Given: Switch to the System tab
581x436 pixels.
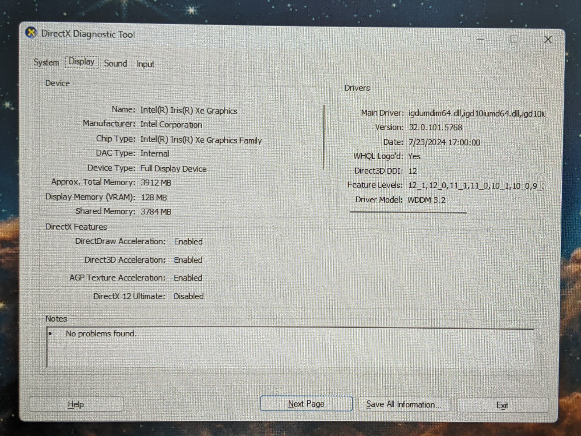Looking at the screenshot, I should pyautogui.click(x=46, y=62).
